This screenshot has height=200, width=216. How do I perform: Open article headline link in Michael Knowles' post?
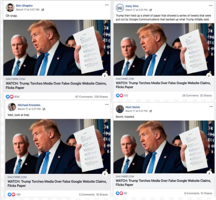pyautogui.click(x=57, y=183)
